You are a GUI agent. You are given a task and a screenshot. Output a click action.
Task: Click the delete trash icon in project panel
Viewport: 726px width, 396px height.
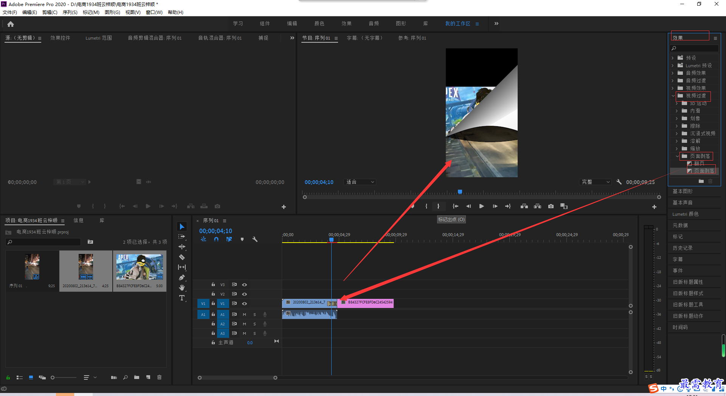click(159, 377)
